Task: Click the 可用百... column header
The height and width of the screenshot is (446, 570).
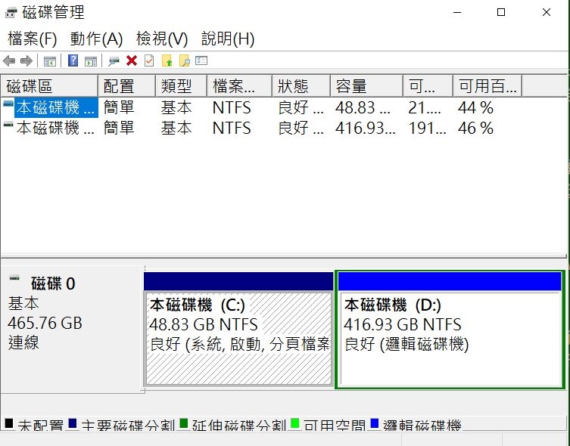Action: [487, 86]
